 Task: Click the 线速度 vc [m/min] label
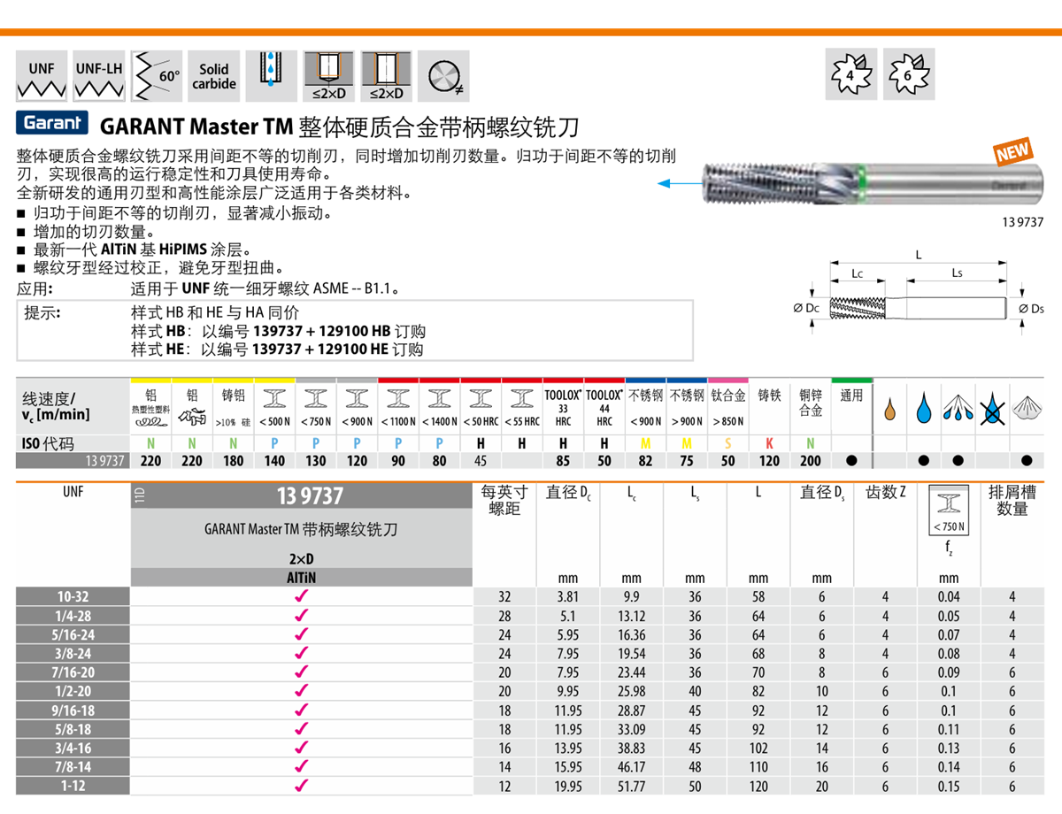click(x=55, y=406)
